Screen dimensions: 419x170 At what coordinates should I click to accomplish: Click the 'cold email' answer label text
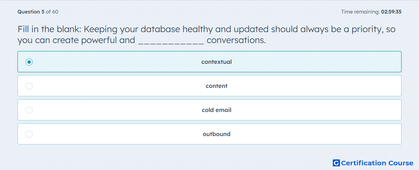click(216, 110)
